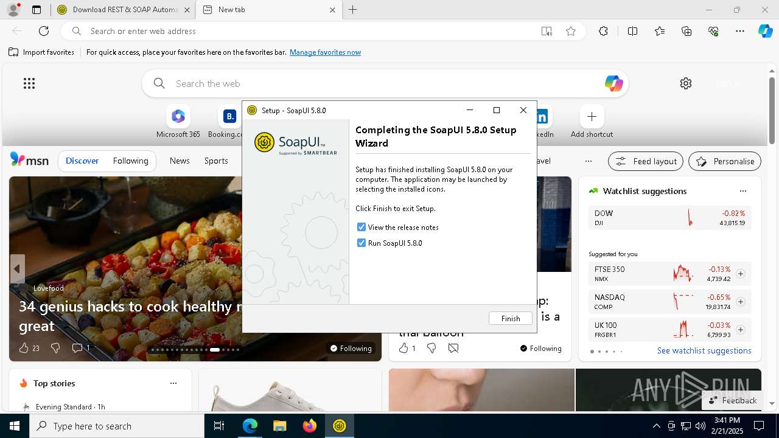The height and width of the screenshot is (438, 779).
Task: Open Top stories more options ellipsis
Action: pos(173,383)
